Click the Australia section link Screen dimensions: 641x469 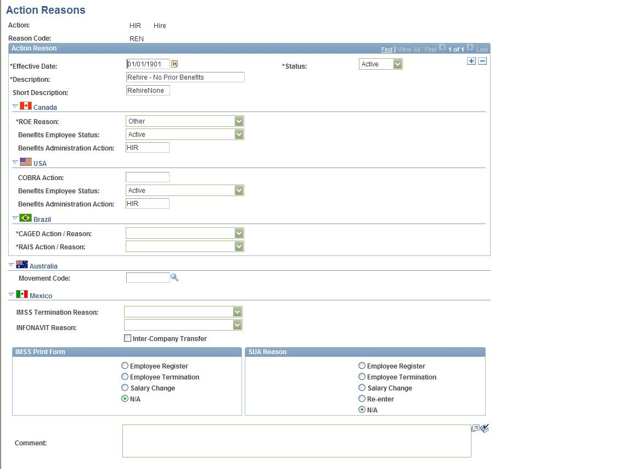coord(43,266)
